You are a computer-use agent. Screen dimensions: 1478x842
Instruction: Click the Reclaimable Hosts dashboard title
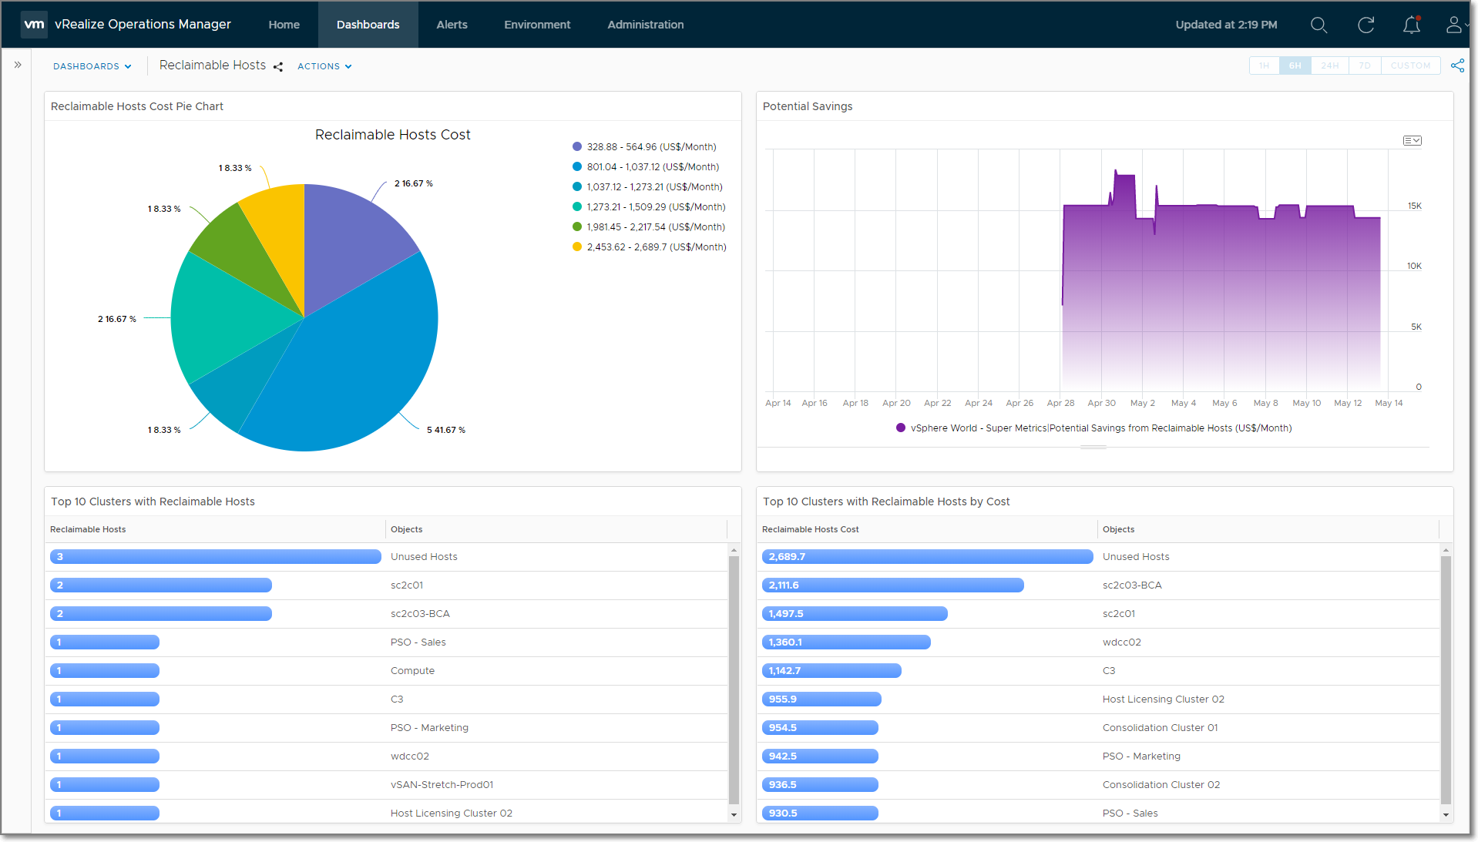(x=213, y=65)
